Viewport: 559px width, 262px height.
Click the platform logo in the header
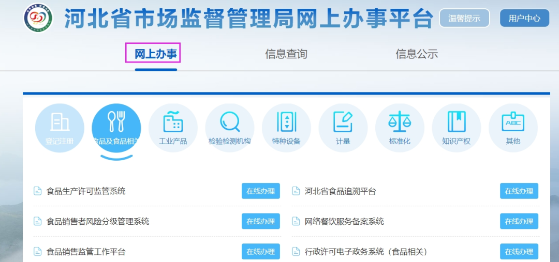(x=38, y=18)
